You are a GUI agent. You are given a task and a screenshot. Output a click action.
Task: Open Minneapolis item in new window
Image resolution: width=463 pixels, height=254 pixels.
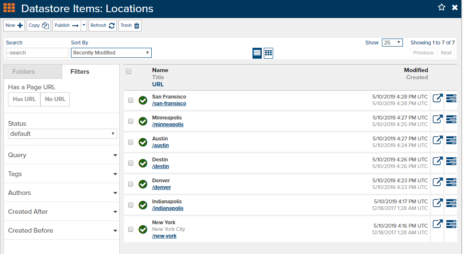pyautogui.click(x=438, y=119)
